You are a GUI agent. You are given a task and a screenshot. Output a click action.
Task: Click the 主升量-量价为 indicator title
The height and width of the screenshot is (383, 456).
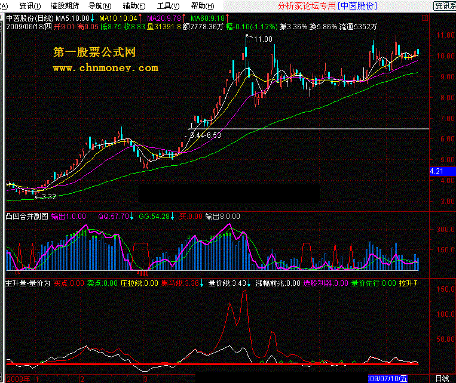28,283
